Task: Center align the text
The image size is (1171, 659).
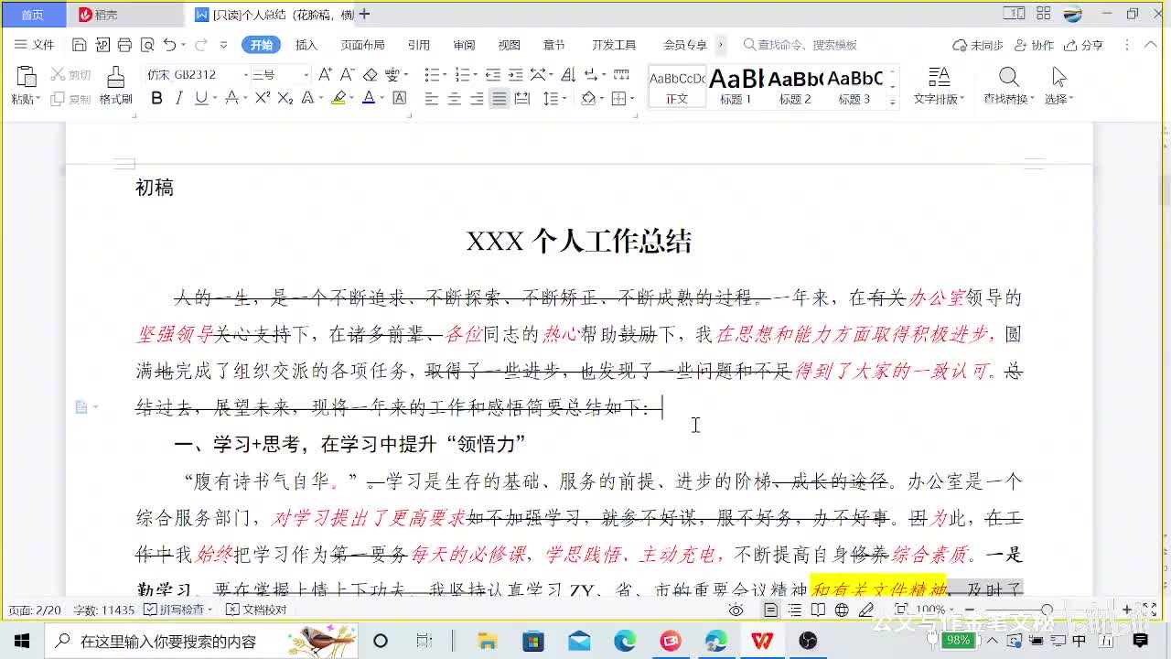Action: (x=454, y=99)
